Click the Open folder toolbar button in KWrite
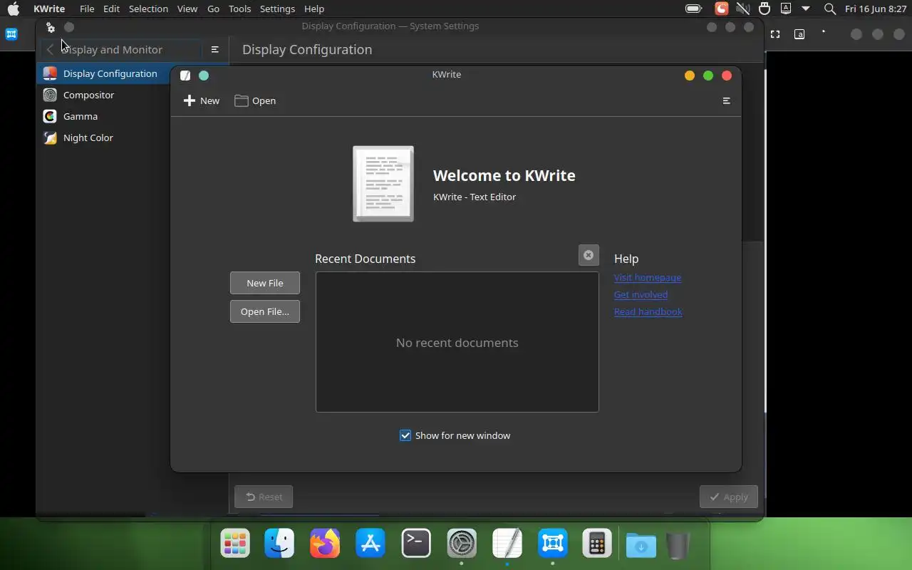The image size is (912, 570). (255, 100)
